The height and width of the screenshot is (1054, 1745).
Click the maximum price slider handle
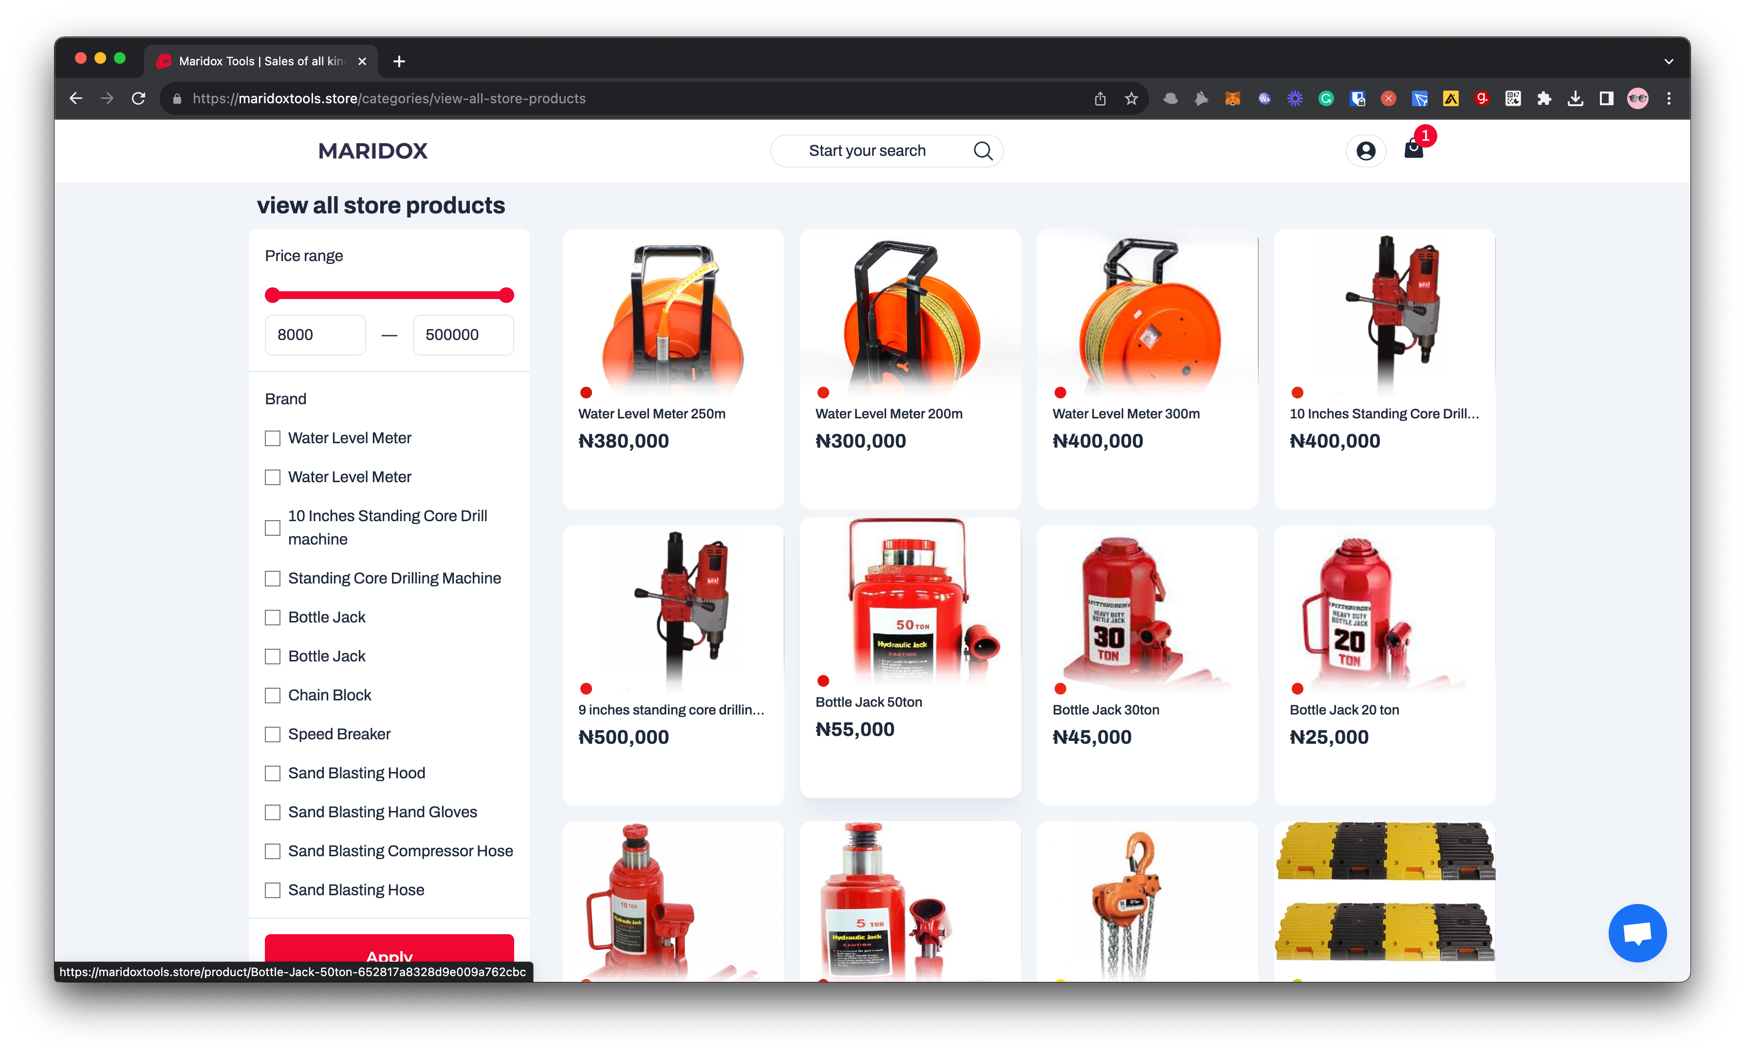[x=506, y=295]
